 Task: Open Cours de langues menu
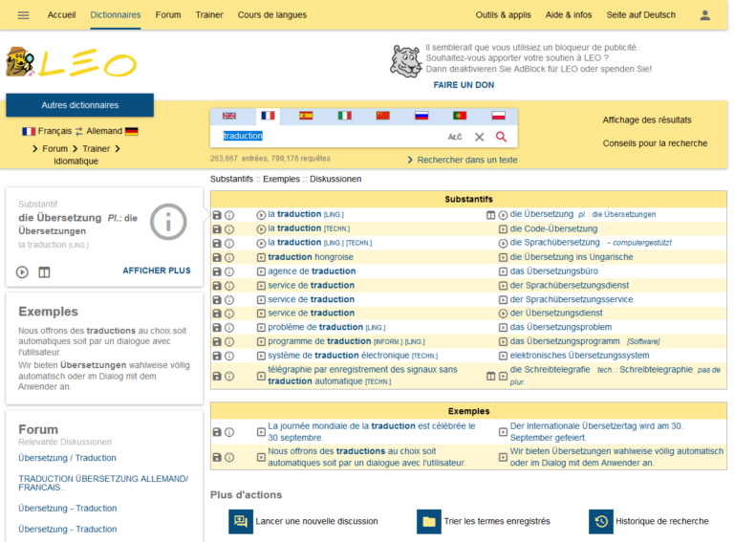(x=272, y=15)
